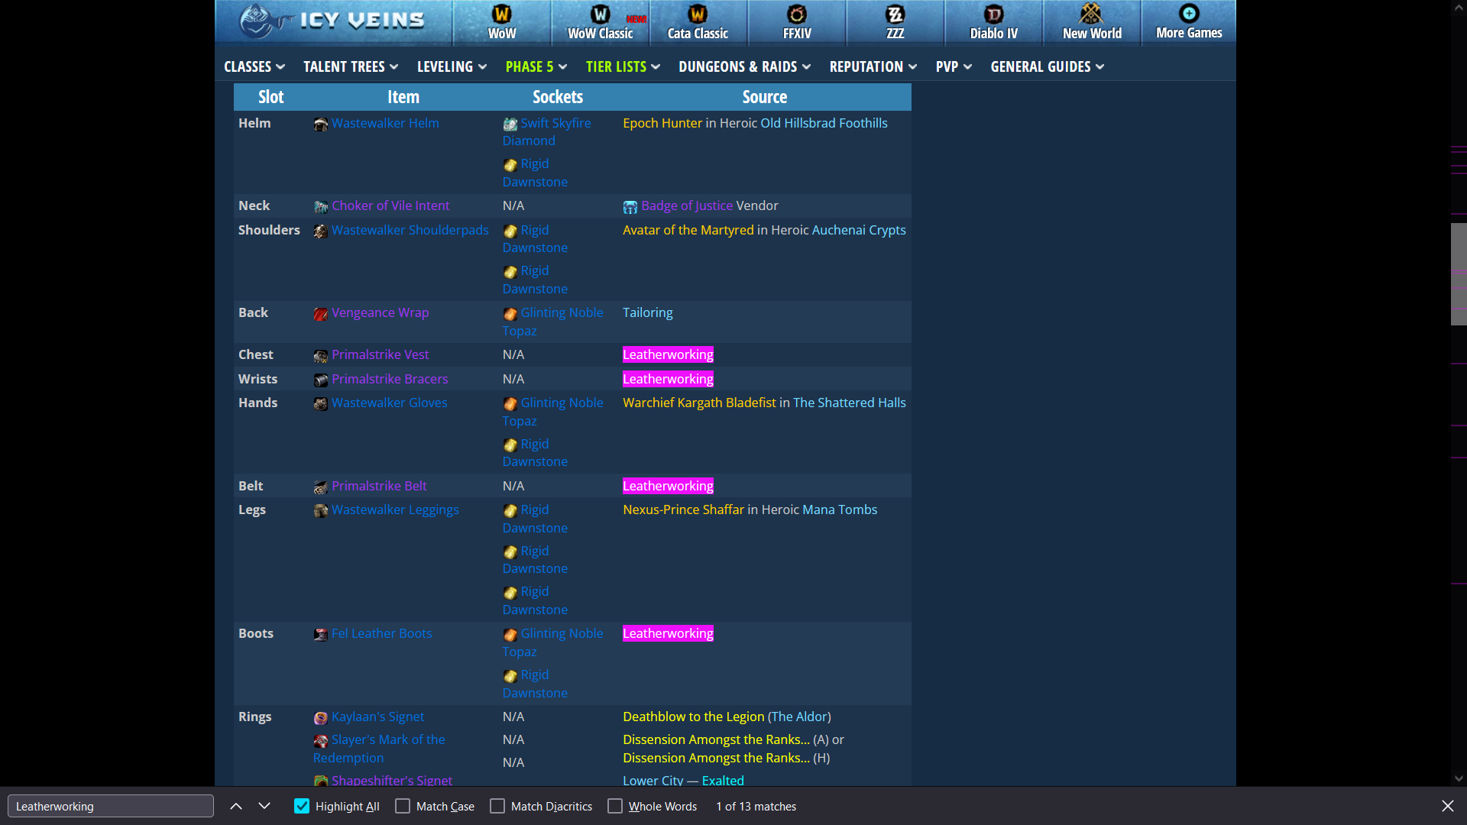Open Leatherworking link in Chest row
Screen dimensions: 1467x825
[x=668, y=354]
